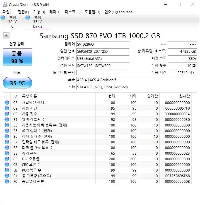200x205 pixels.
Task: Click the status orb for attribute 0C
Action: pyautogui.click(x=7, y=114)
